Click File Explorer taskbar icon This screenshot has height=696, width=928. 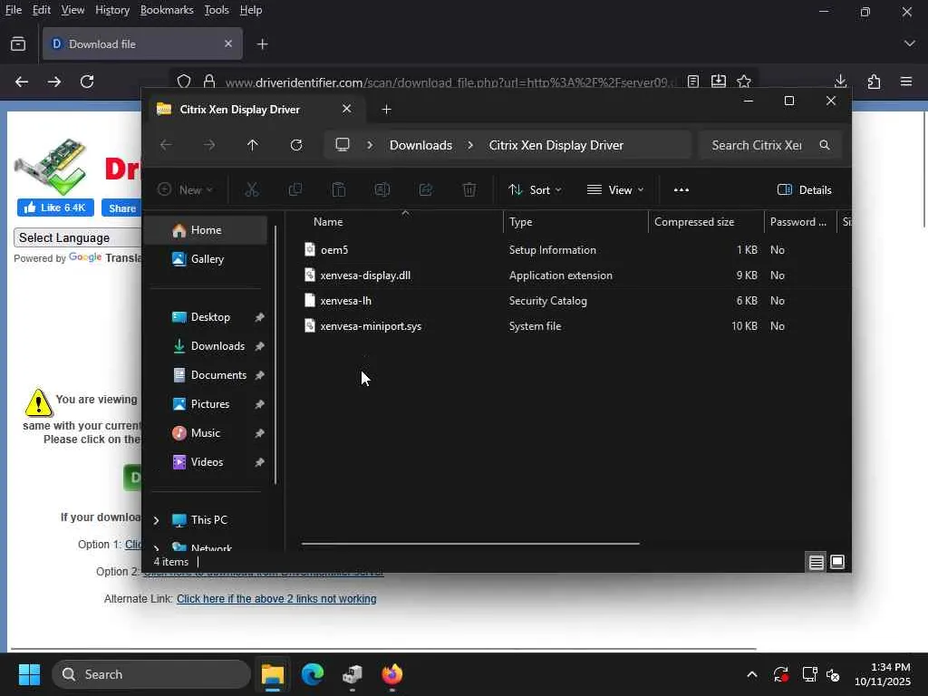273,674
